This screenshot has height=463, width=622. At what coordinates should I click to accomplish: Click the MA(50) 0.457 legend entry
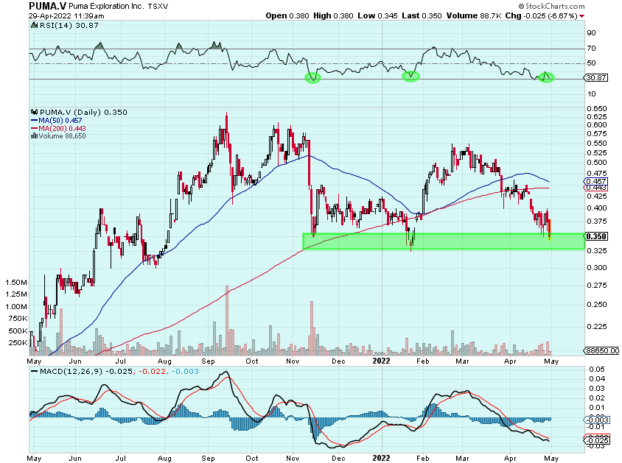pyautogui.click(x=60, y=121)
